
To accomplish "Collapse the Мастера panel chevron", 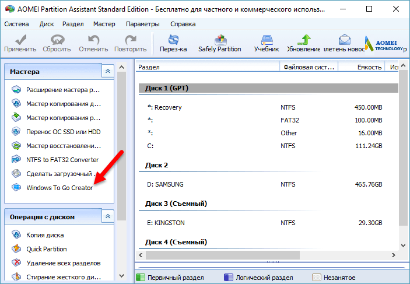I will pyautogui.click(x=108, y=71).
